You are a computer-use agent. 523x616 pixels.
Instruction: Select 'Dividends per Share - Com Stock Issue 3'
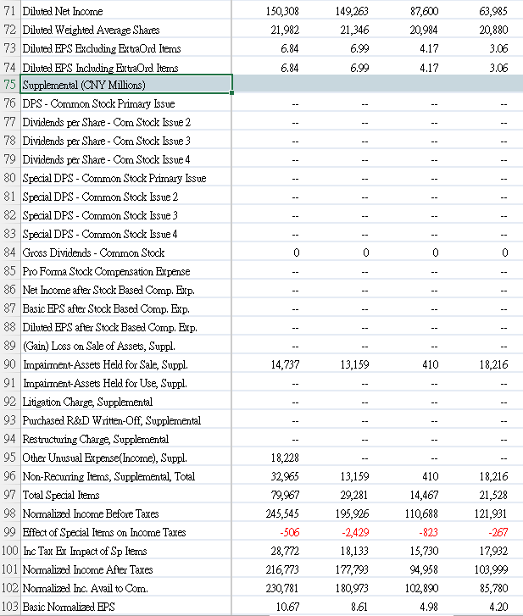[x=107, y=141]
